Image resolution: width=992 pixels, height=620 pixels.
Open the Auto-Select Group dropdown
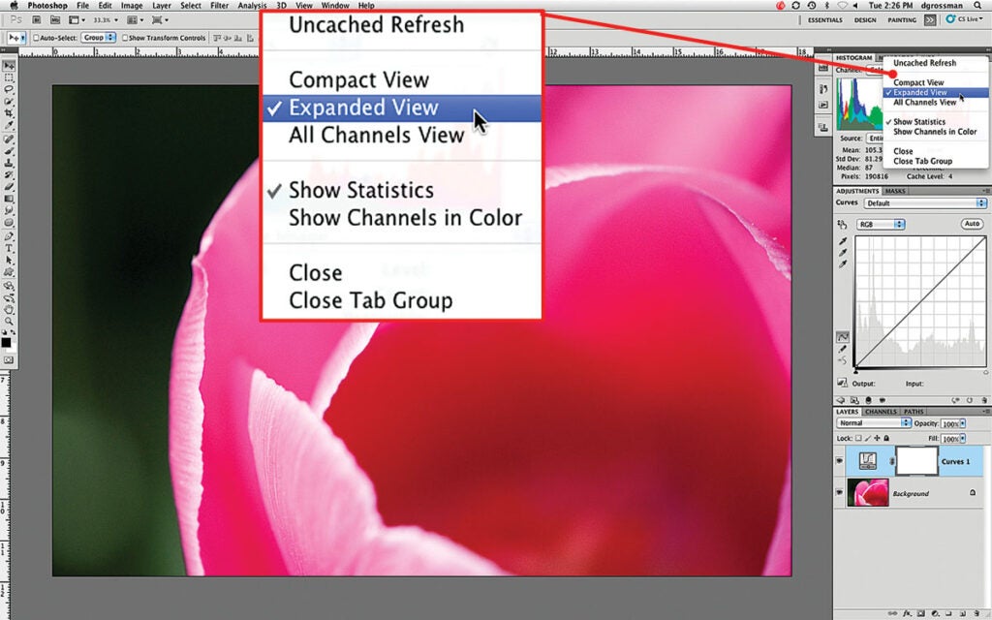(98, 38)
